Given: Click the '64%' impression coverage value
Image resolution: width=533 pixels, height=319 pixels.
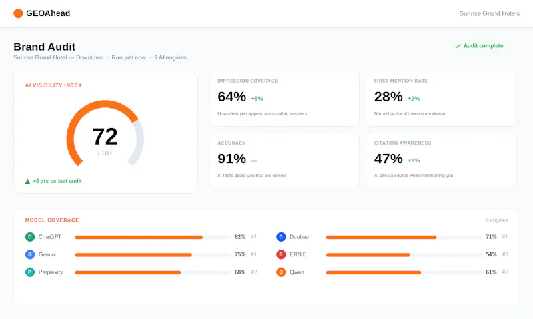Looking at the screenshot, I should pyautogui.click(x=231, y=97).
